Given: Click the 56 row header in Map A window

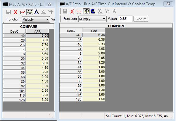Looking at the screenshot, I should pyautogui.click(x=14, y=72).
